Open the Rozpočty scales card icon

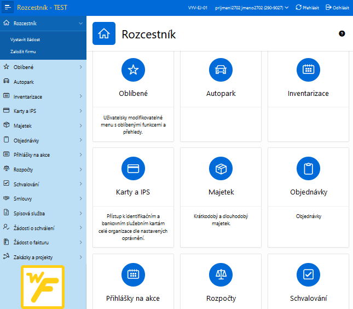click(x=221, y=274)
